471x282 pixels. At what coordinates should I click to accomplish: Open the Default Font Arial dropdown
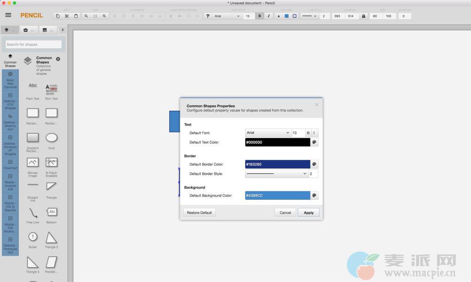[x=268, y=133]
